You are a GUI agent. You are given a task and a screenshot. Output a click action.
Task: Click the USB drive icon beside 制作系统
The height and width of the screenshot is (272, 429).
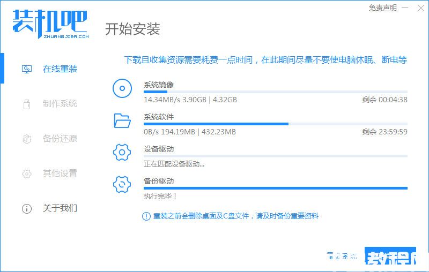(x=27, y=104)
